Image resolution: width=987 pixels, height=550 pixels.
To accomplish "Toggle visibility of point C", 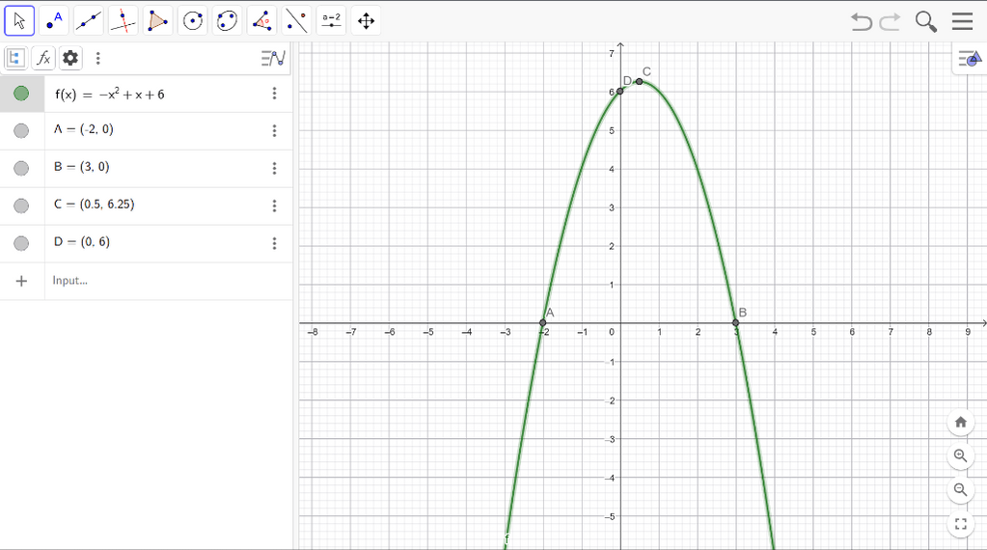I will (x=21, y=206).
